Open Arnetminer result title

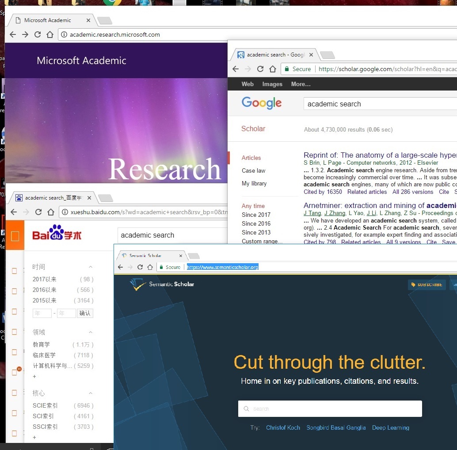[x=380, y=206]
